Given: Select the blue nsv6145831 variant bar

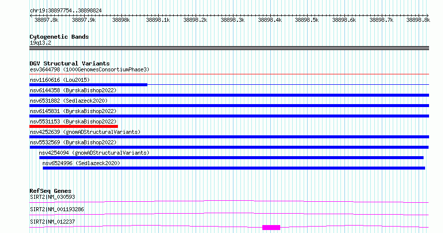Looking at the screenshot, I should coord(229,116).
